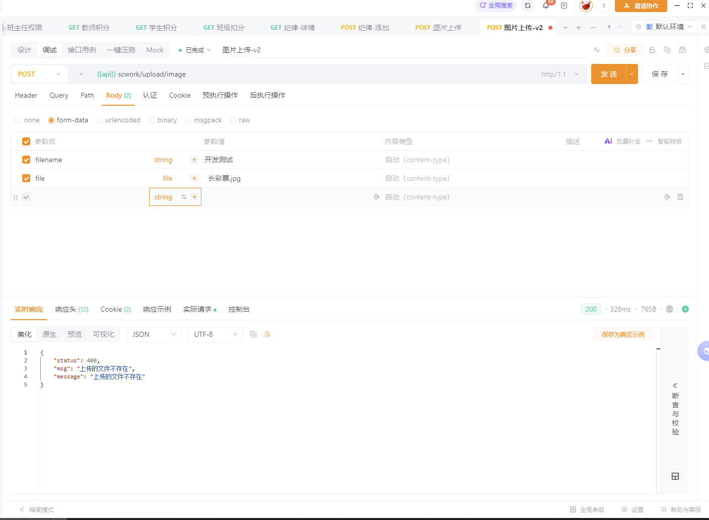
Task: Delete the empty parameter row via trash icon
Action: 680,197
